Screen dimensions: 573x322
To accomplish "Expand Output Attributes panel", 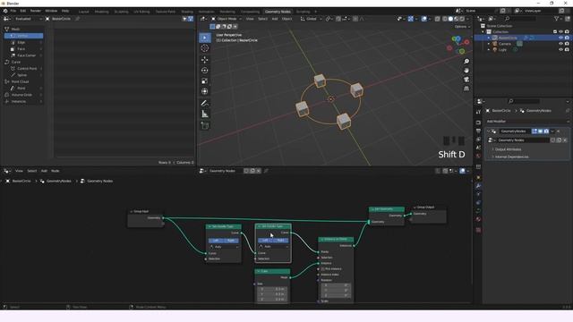I will [x=508, y=149].
